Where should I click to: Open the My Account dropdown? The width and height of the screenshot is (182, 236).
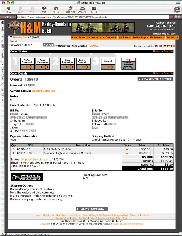click(x=157, y=37)
